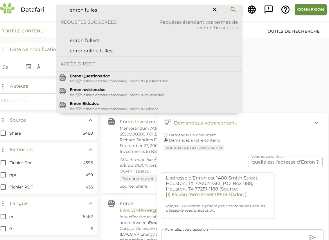Click the Extension facet drag handle
The width and height of the screenshot is (329, 240).
click(3, 150)
